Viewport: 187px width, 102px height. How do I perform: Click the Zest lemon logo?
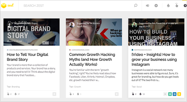pyautogui.click(x=4, y=6)
